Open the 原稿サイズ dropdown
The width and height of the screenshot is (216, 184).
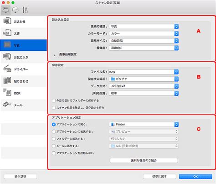point(144,41)
